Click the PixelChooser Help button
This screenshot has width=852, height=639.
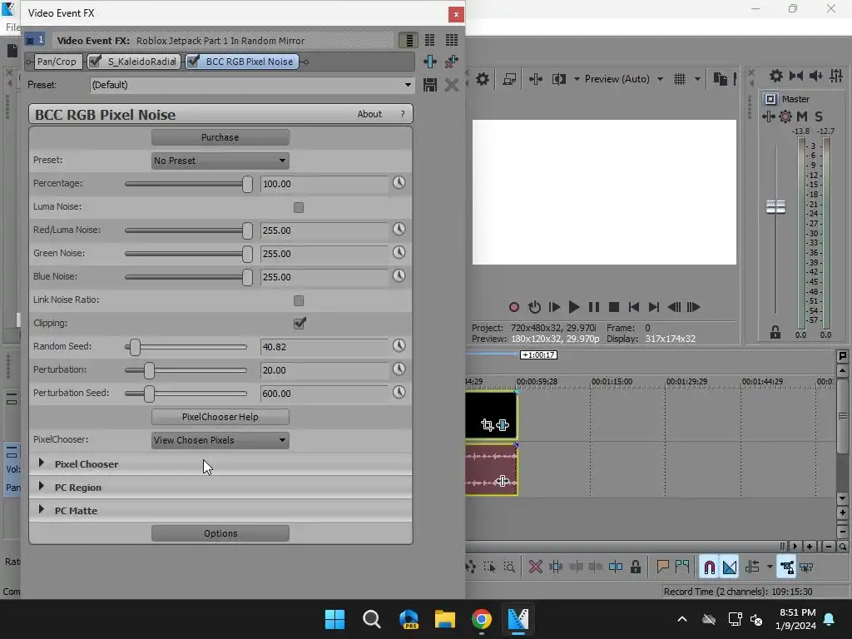tap(220, 417)
